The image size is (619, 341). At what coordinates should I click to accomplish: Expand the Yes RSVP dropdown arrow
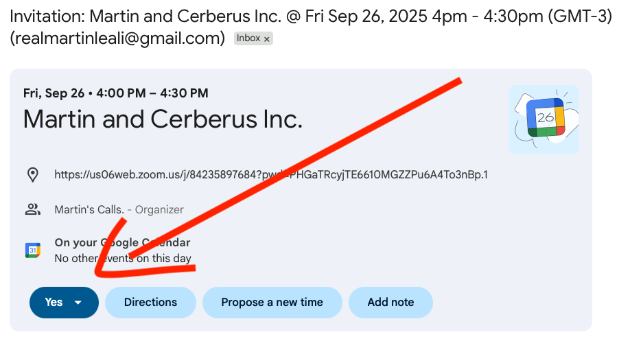tap(78, 303)
